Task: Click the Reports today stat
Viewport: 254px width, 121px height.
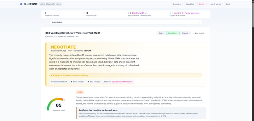Action: click(x=91, y=14)
